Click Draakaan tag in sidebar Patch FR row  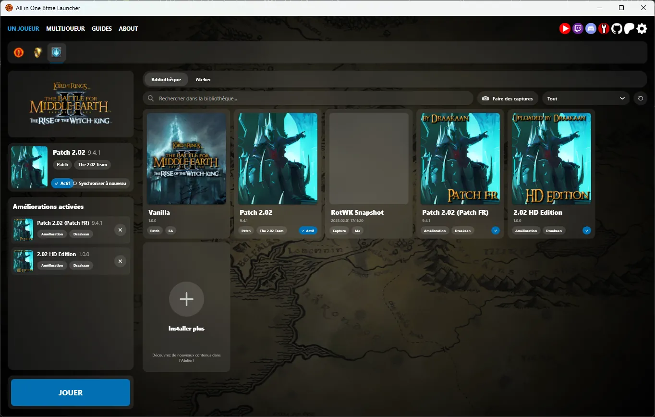[81, 234]
